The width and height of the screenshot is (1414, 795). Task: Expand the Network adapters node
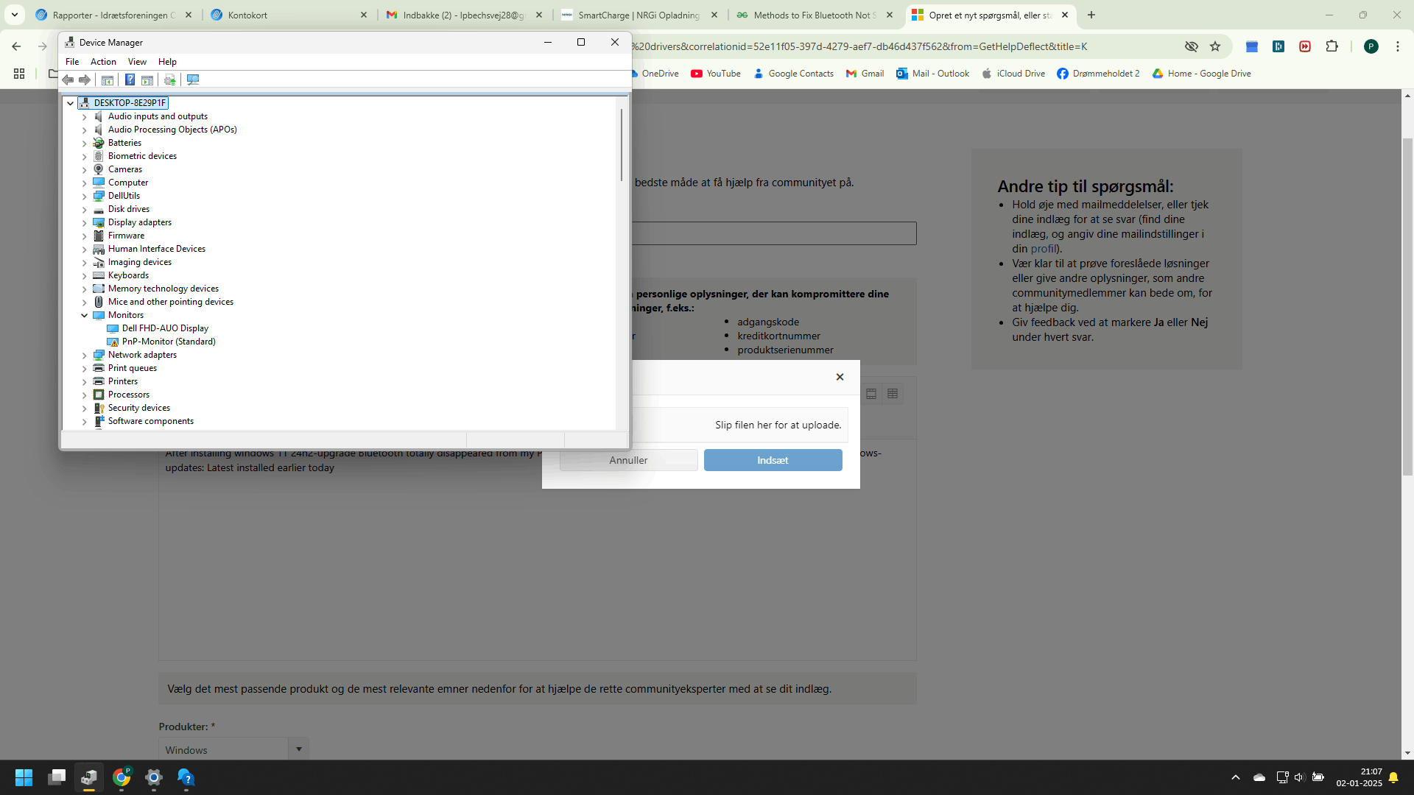(85, 355)
